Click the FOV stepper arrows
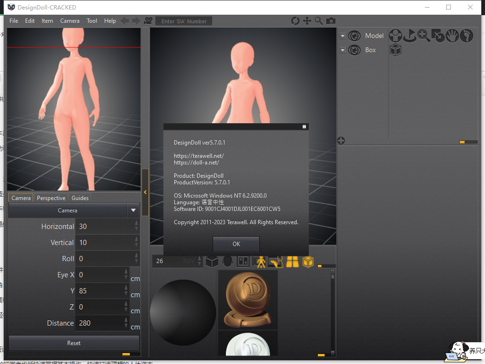 click(199, 261)
